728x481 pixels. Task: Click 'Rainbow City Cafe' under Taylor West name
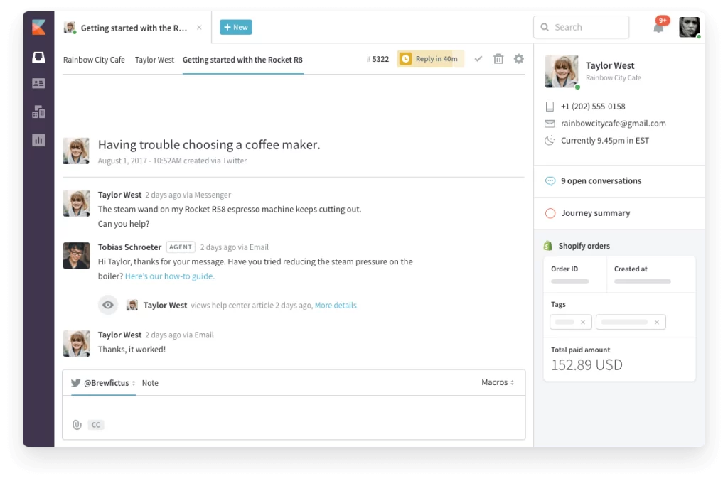[x=614, y=78]
